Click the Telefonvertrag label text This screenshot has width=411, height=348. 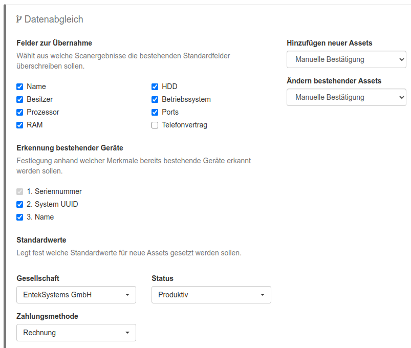pyautogui.click(x=184, y=125)
